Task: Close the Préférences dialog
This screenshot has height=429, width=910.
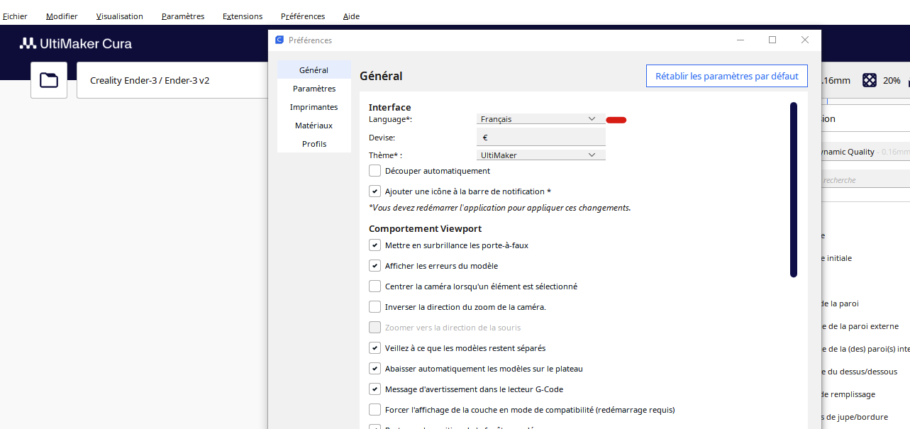Action: (x=805, y=40)
